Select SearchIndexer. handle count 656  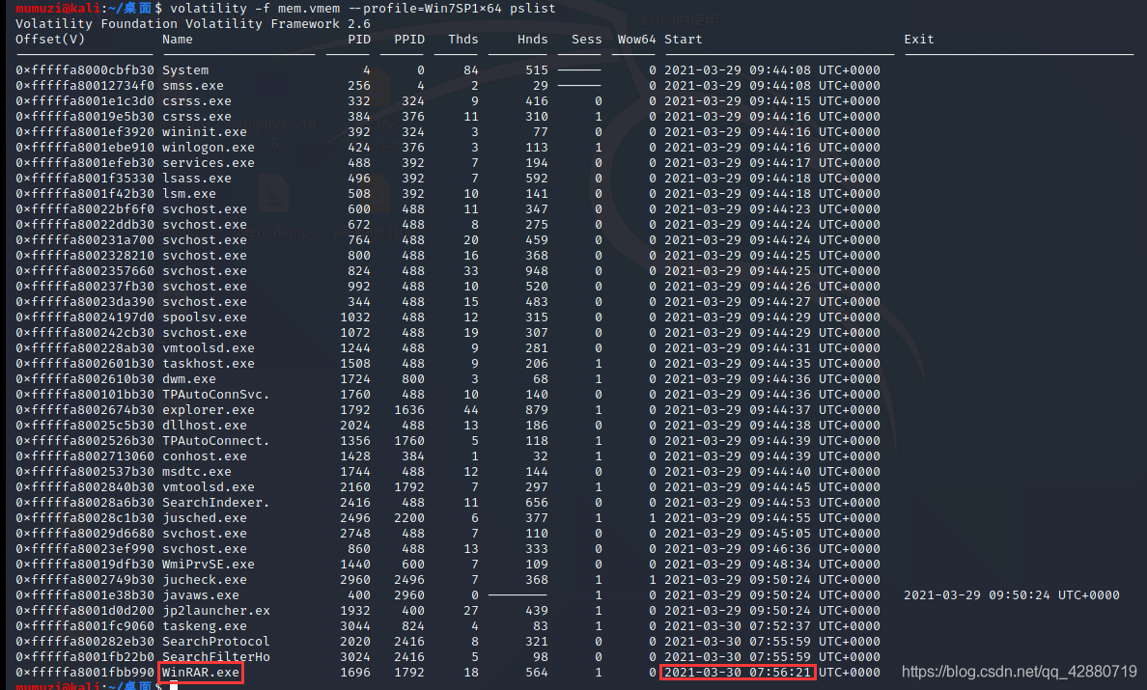536,502
